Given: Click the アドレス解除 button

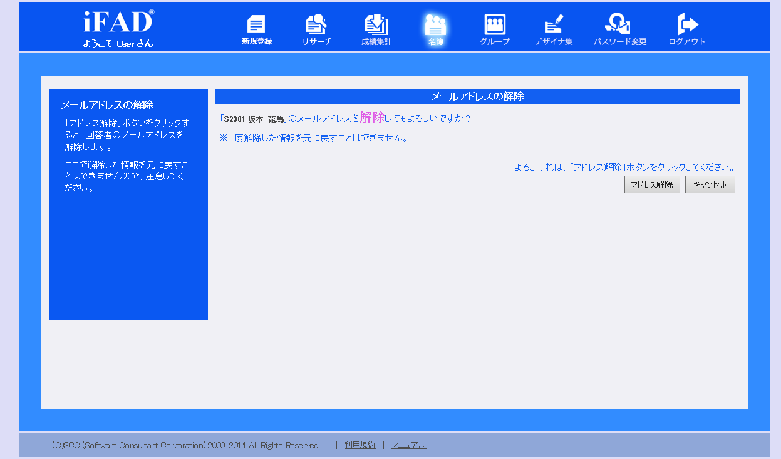Looking at the screenshot, I should (x=652, y=184).
